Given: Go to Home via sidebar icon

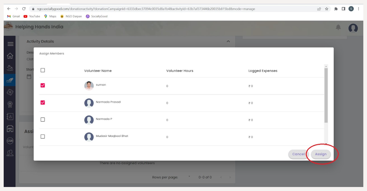Looking at the screenshot, I should pos(10,56).
